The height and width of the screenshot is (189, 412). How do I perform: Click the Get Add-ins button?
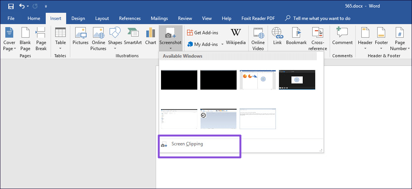[x=203, y=33]
